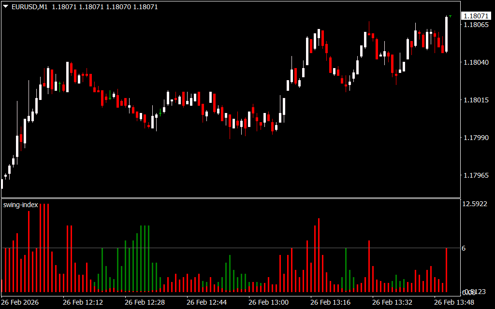
Task: Click the 26 Feb 13:32 time label
Action: (392, 302)
